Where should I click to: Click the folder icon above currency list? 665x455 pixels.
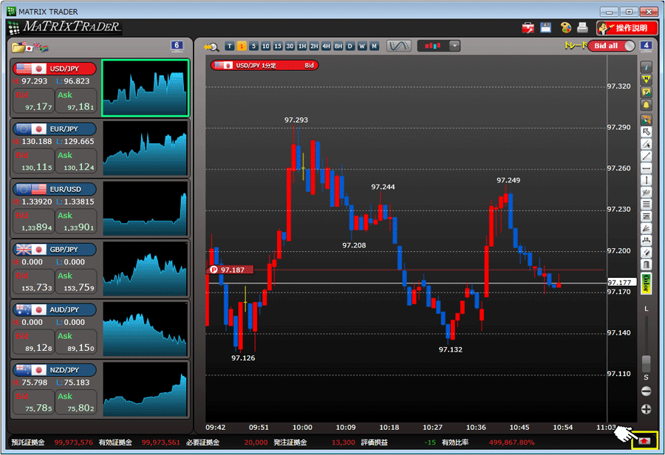18,47
